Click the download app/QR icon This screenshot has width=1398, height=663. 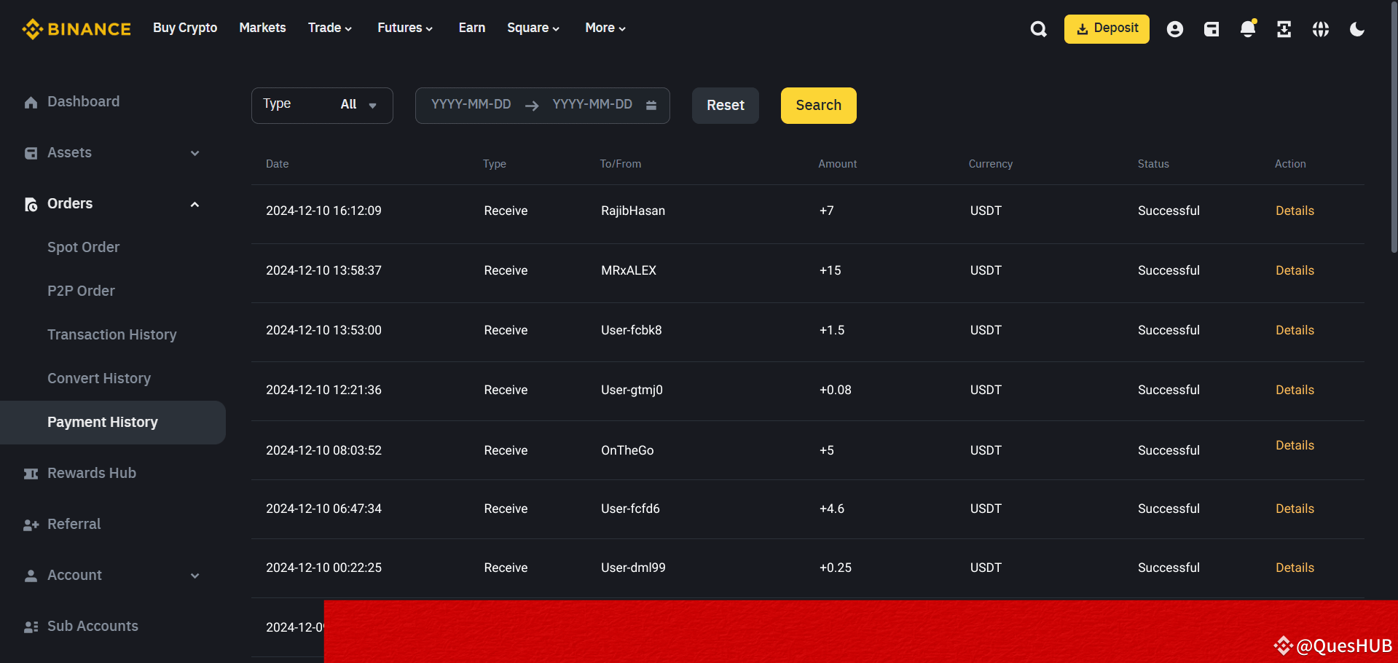point(1284,29)
